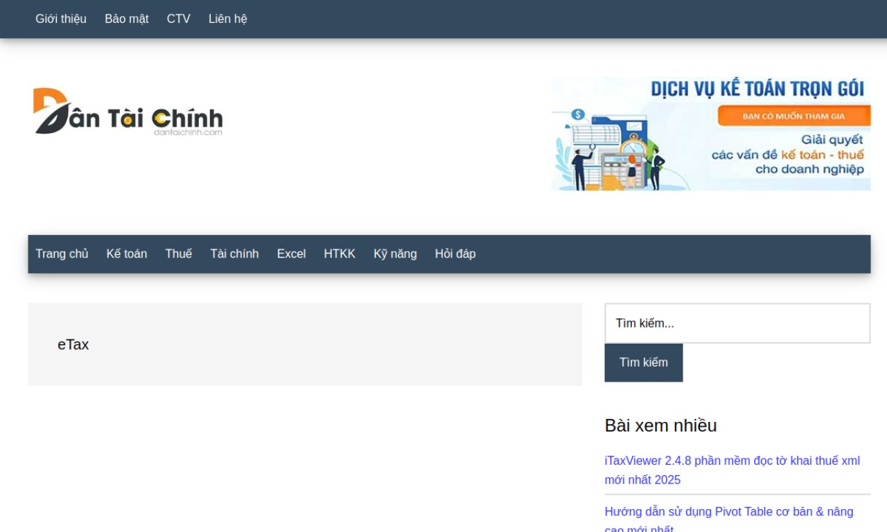Open the Giới thiệu page link
The image size is (887, 532).
pos(61,19)
